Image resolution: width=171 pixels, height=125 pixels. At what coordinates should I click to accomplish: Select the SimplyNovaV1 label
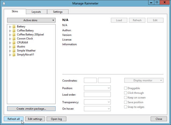[25, 55]
